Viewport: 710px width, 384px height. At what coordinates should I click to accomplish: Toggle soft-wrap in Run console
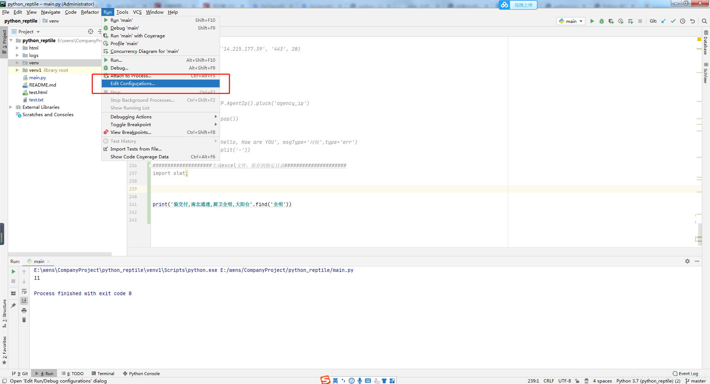coord(24,291)
